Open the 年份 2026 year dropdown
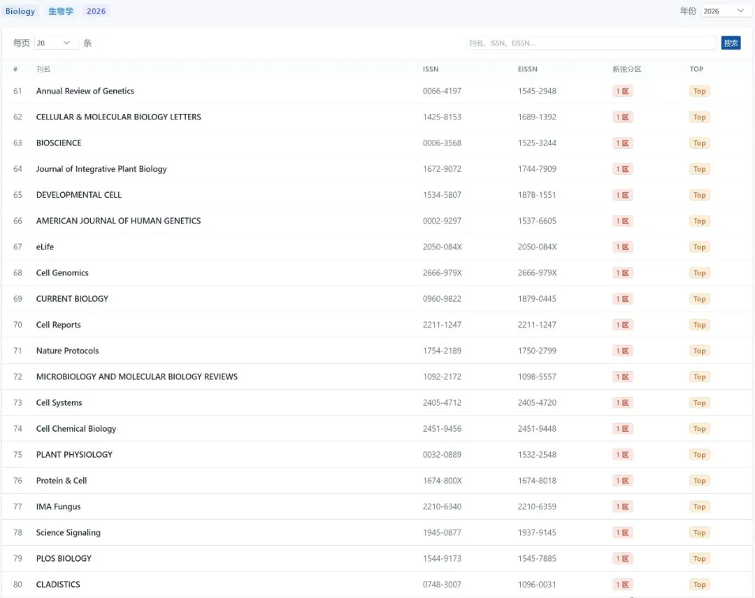This screenshot has width=755, height=598. point(723,11)
